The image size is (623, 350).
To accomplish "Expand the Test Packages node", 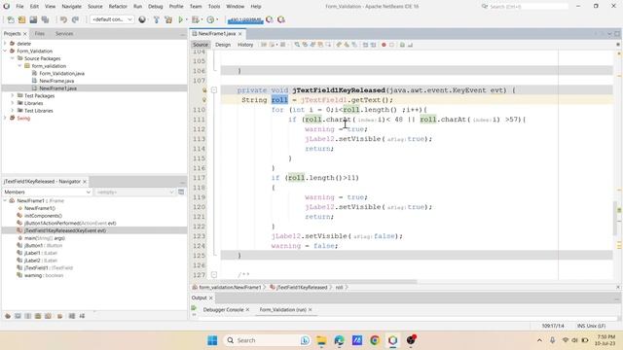I will (x=13, y=95).
